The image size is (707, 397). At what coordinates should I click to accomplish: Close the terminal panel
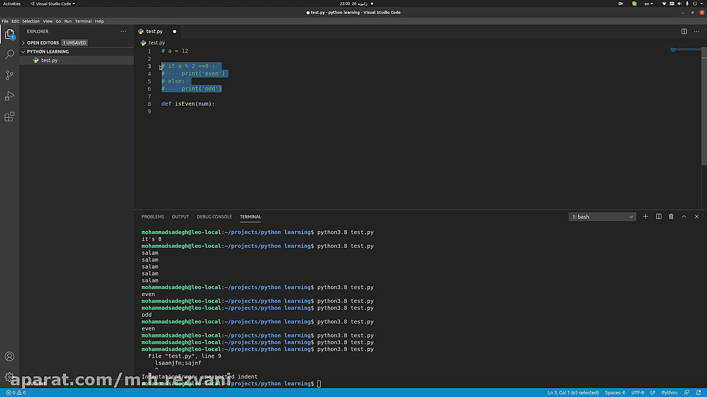(x=697, y=217)
